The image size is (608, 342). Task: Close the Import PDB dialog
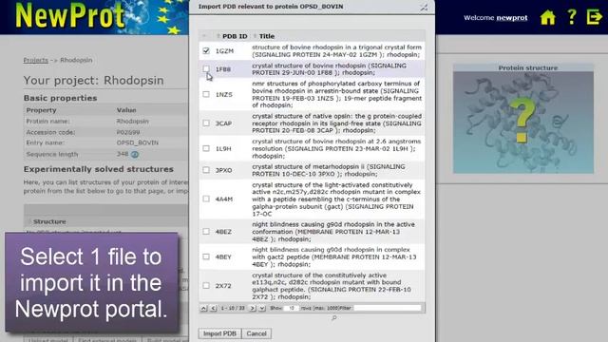pyautogui.click(x=425, y=7)
